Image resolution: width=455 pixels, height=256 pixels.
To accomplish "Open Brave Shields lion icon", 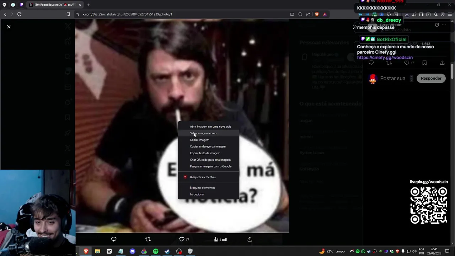I will (x=317, y=14).
